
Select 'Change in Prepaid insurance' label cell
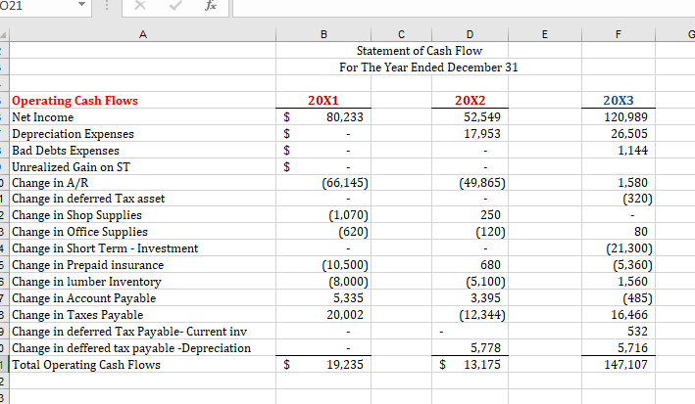[143, 265]
